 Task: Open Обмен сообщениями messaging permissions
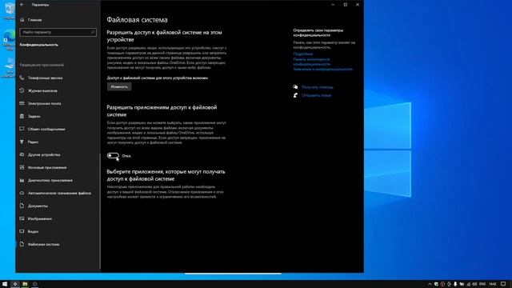coord(42,129)
